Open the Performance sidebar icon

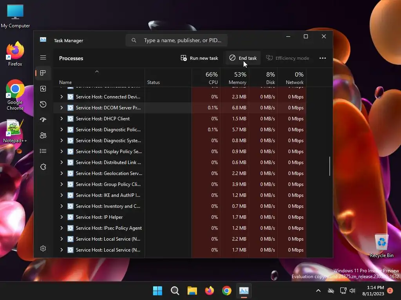[x=43, y=89]
